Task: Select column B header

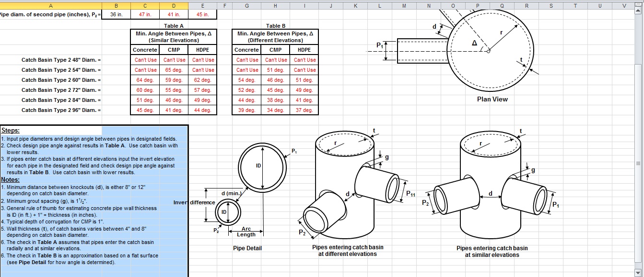Action: click(x=116, y=5)
